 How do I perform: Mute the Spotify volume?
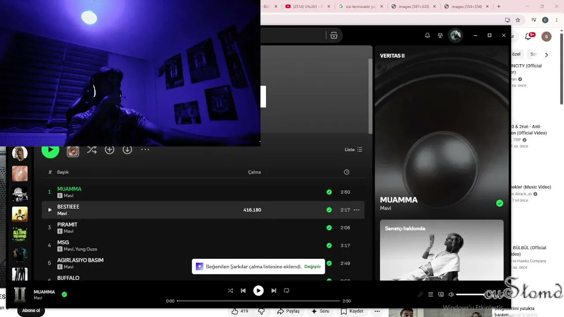[x=451, y=295]
